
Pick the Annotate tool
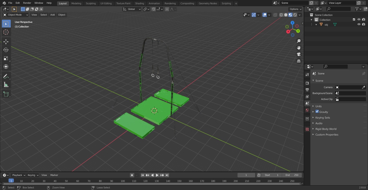[6, 77]
